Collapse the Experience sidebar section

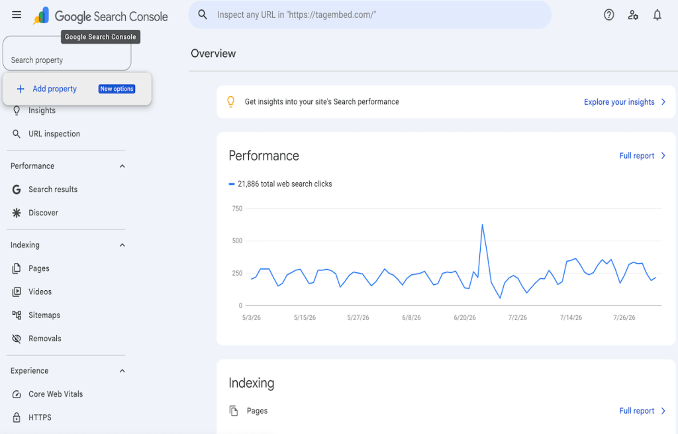[x=122, y=371]
